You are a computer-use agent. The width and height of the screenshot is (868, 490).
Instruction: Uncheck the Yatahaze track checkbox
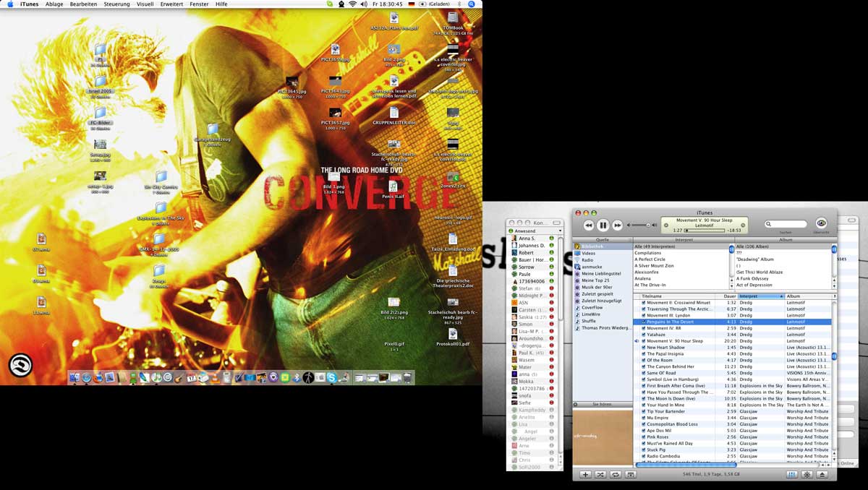[644, 335]
